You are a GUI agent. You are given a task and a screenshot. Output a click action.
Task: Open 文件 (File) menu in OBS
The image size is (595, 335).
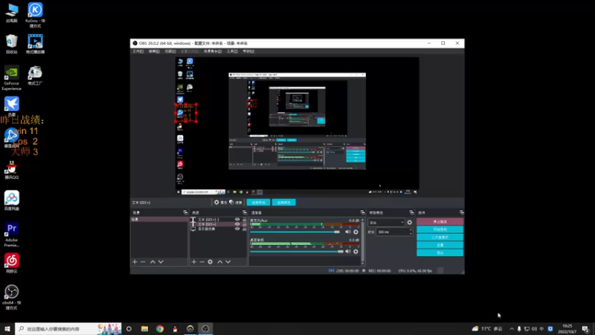(x=138, y=51)
